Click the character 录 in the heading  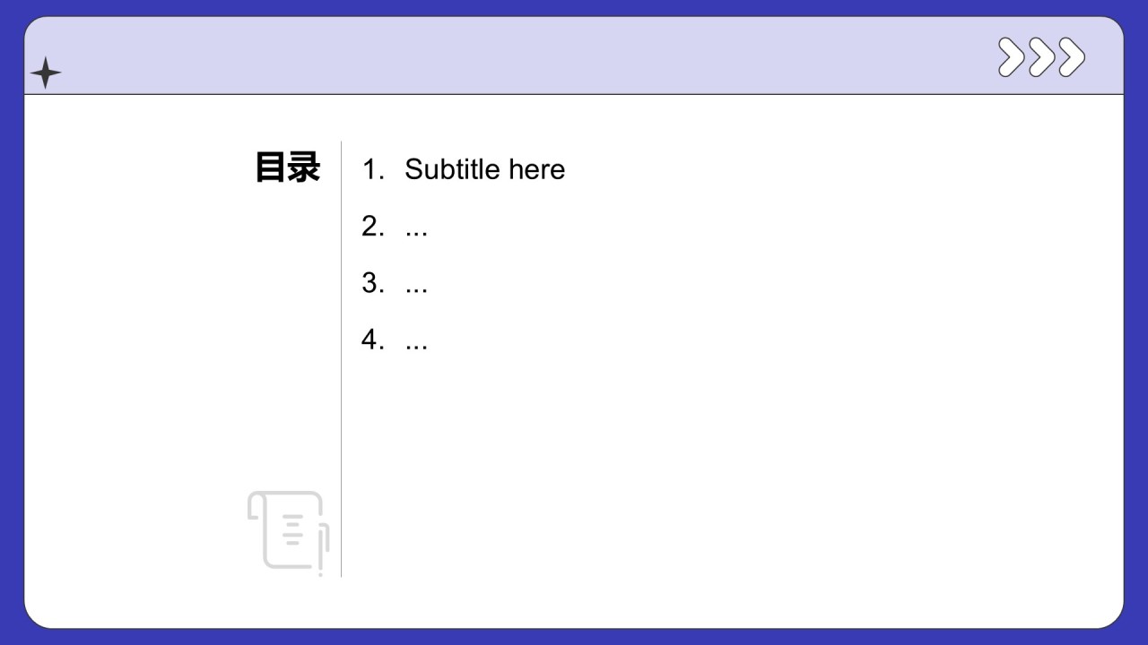[304, 168]
